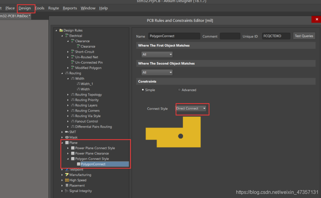321x198 pixels.
Task: Click the Electrical category icon
Action: tap(67, 35)
